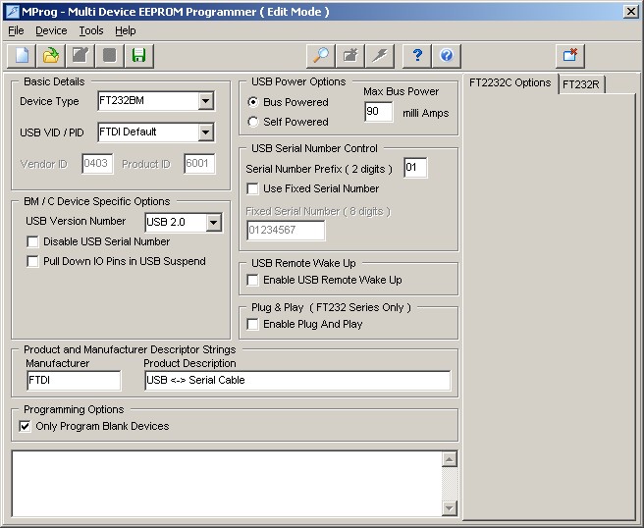Click the Open folder toolbar icon
This screenshot has width=644, height=528.
click(51, 56)
